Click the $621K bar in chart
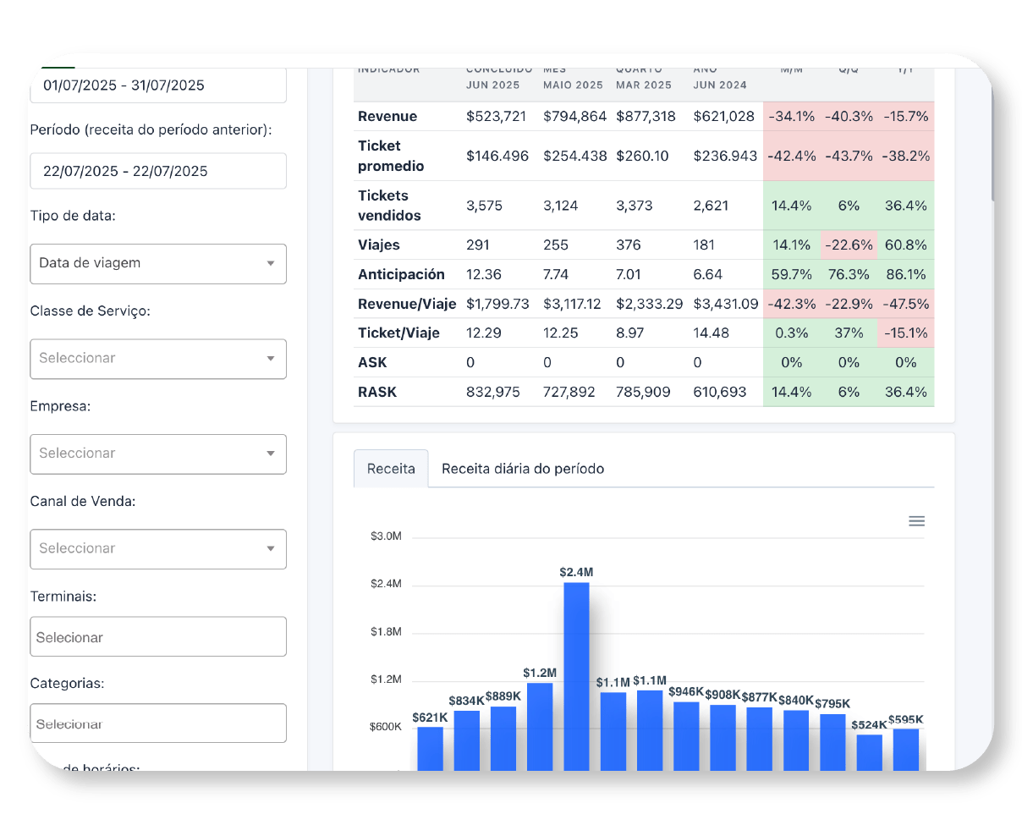Image resolution: width=1022 pixels, height=825 pixels. coord(430,748)
